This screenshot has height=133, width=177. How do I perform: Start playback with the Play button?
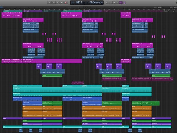[62, 3]
